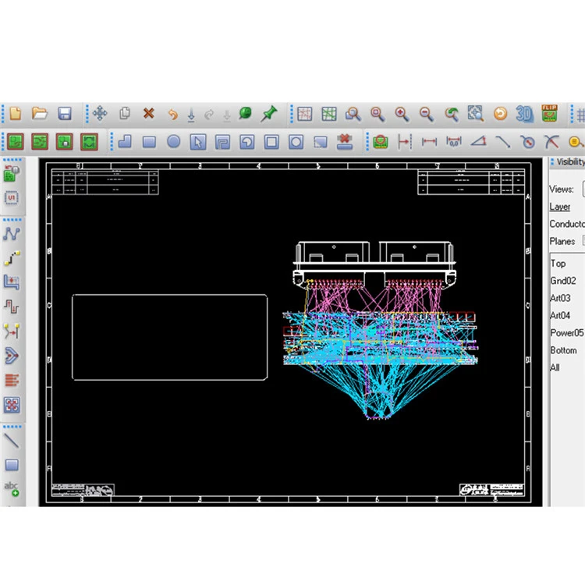Click the empty rounded board outline on the canvas
The height and width of the screenshot is (585, 585).
pos(170,337)
